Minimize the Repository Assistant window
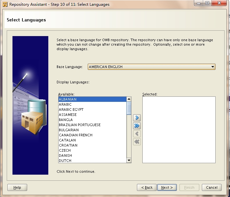 199,3
